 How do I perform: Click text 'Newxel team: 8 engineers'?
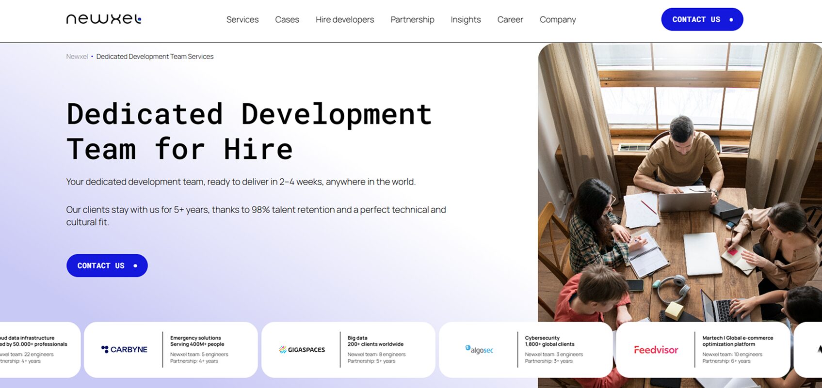click(376, 355)
